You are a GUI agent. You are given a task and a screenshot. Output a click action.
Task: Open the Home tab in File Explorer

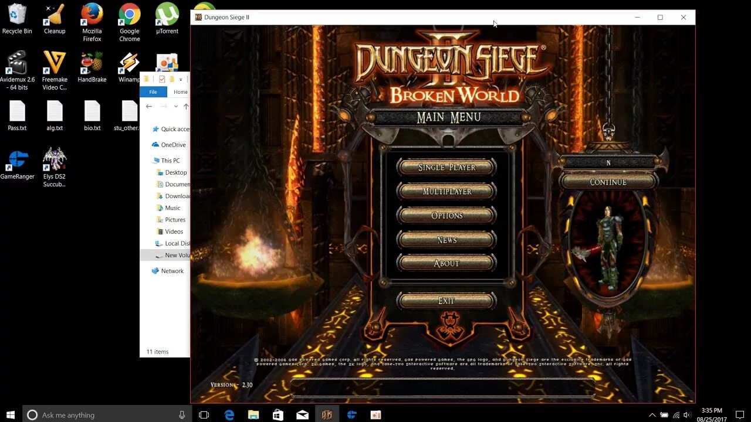pyautogui.click(x=180, y=92)
